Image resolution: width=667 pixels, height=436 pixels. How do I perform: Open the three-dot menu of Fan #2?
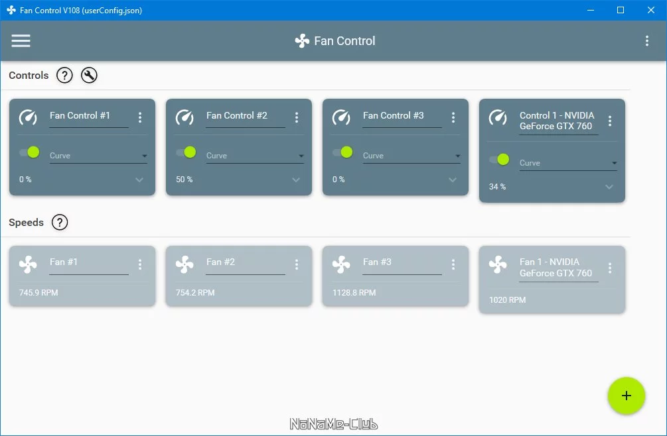tap(297, 264)
